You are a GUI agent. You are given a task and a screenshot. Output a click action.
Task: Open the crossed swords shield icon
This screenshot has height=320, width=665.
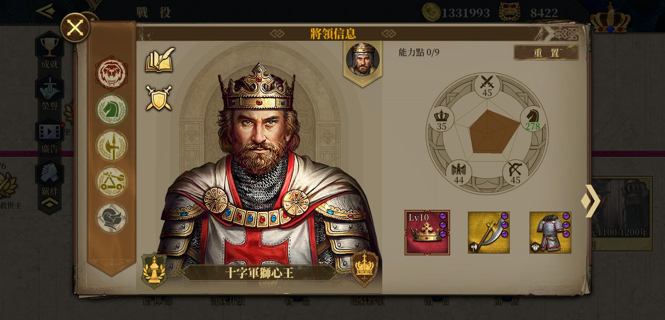click(159, 98)
